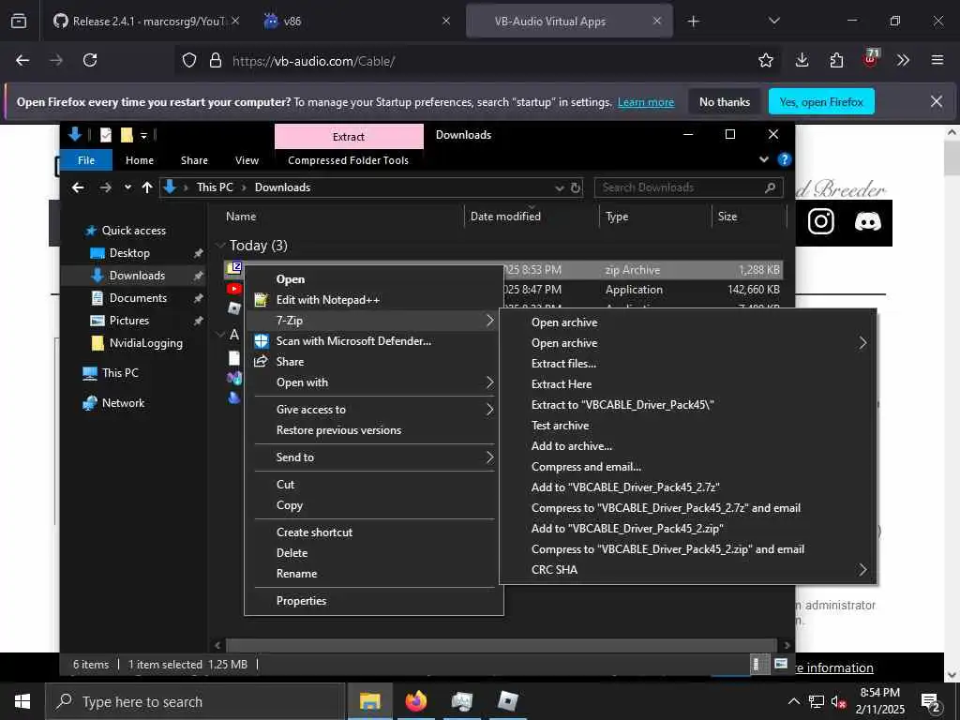This screenshot has height=720, width=960.
Task: Go back in Firefox with the back arrow
Action: click(22, 60)
